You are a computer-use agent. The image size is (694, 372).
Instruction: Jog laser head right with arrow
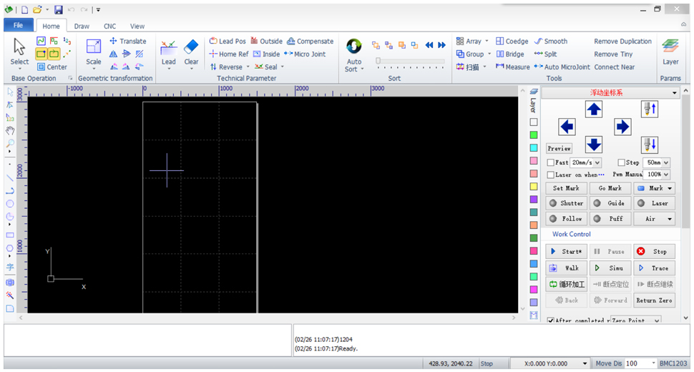tap(622, 127)
